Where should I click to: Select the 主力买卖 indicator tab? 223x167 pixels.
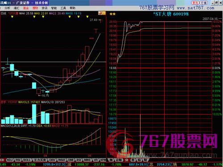coord(40,160)
